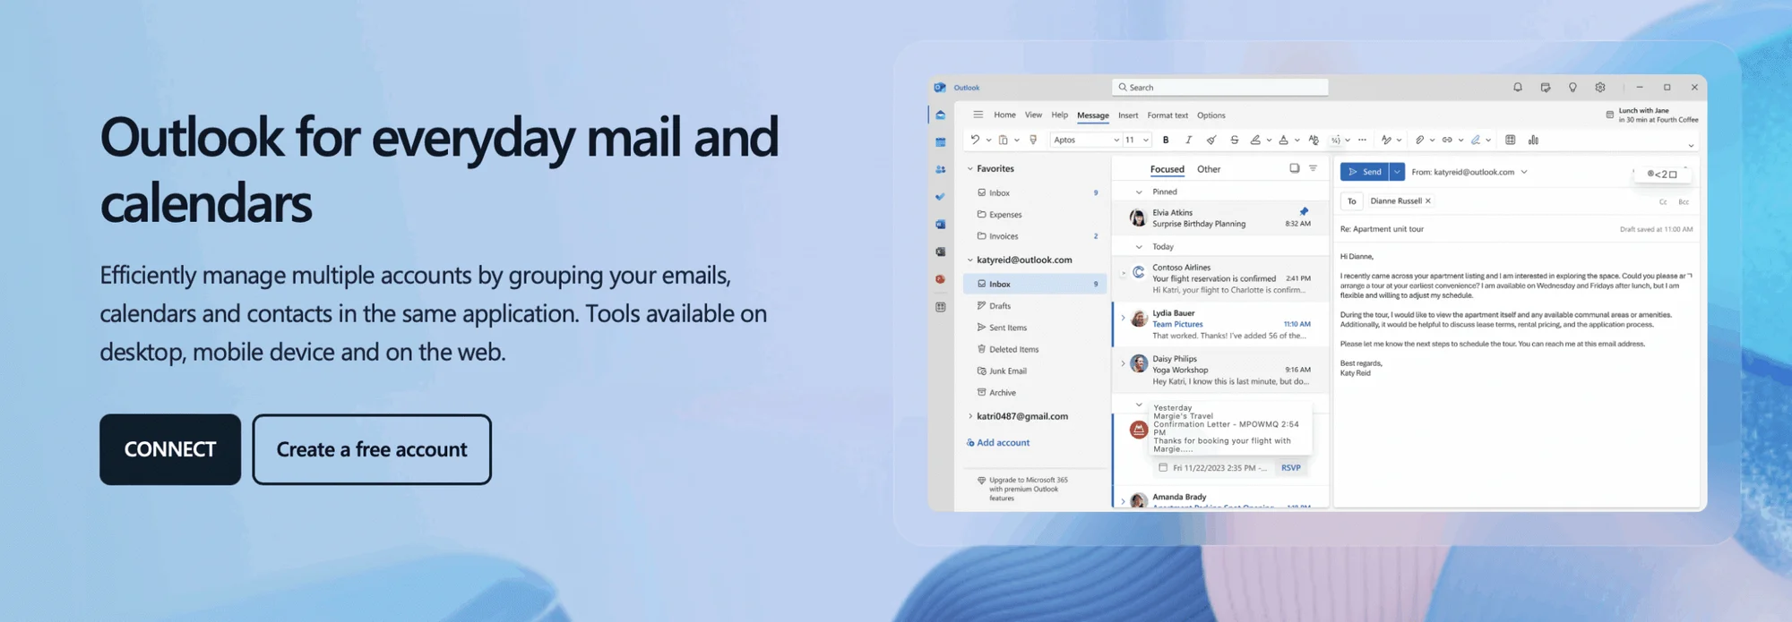Screen dimensions: 1792x622
Task: Open the Mail module in Outlook sidebar
Action: 940,115
